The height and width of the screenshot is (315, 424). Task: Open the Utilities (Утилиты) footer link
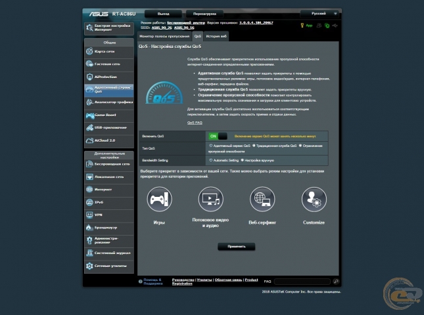pyautogui.click(x=204, y=280)
